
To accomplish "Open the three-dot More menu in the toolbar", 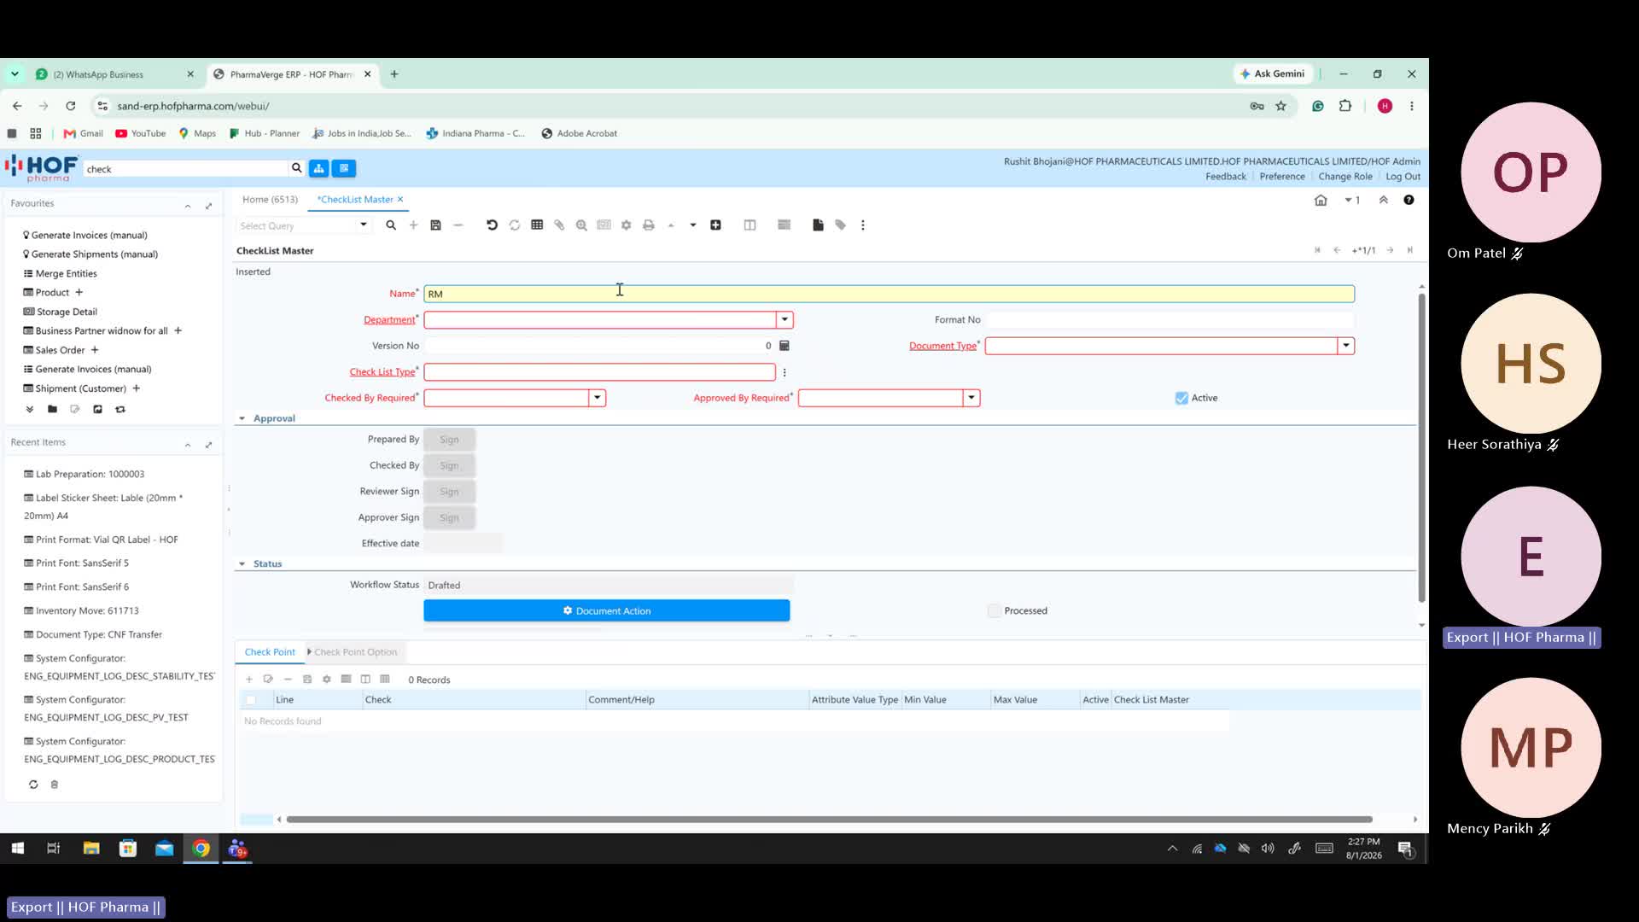I will (863, 225).
